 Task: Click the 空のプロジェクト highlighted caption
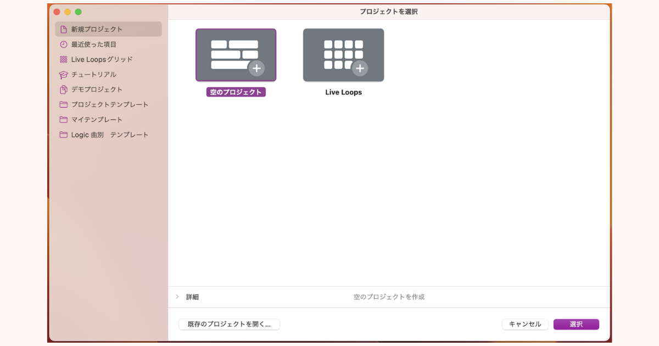236,92
